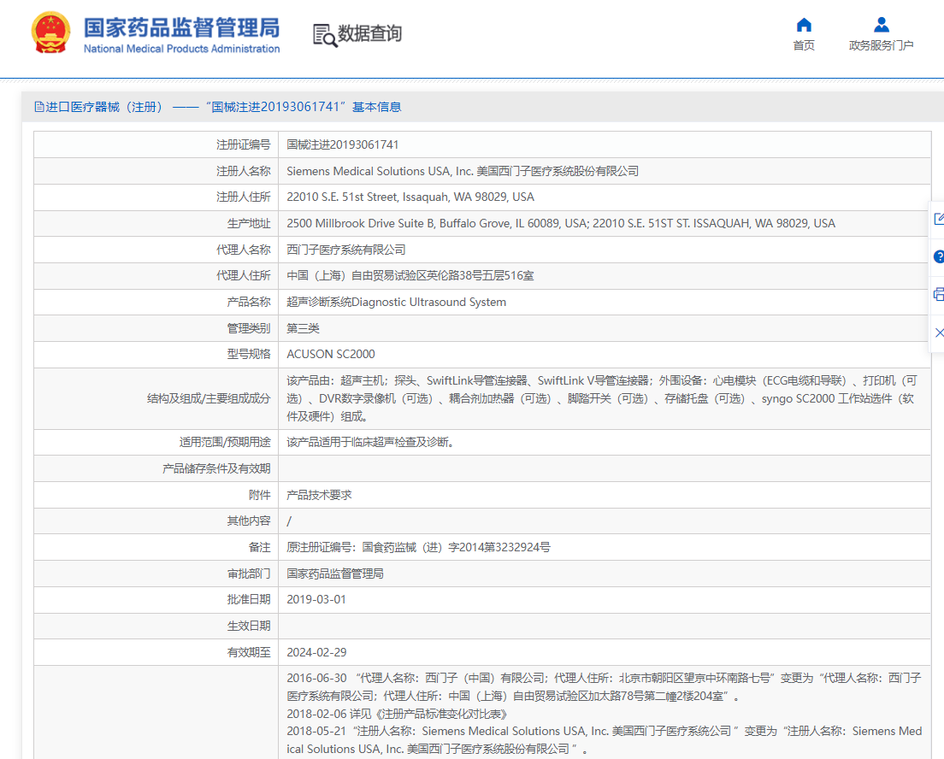Click the 产品储存条件及有效期 label
The width and height of the screenshot is (944, 759).
click(x=216, y=468)
